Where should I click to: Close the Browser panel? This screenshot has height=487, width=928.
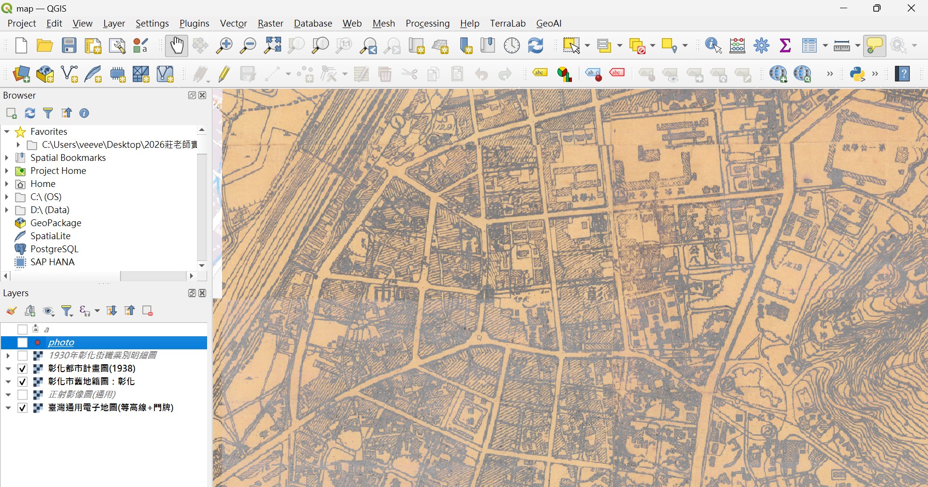coord(203,95)
